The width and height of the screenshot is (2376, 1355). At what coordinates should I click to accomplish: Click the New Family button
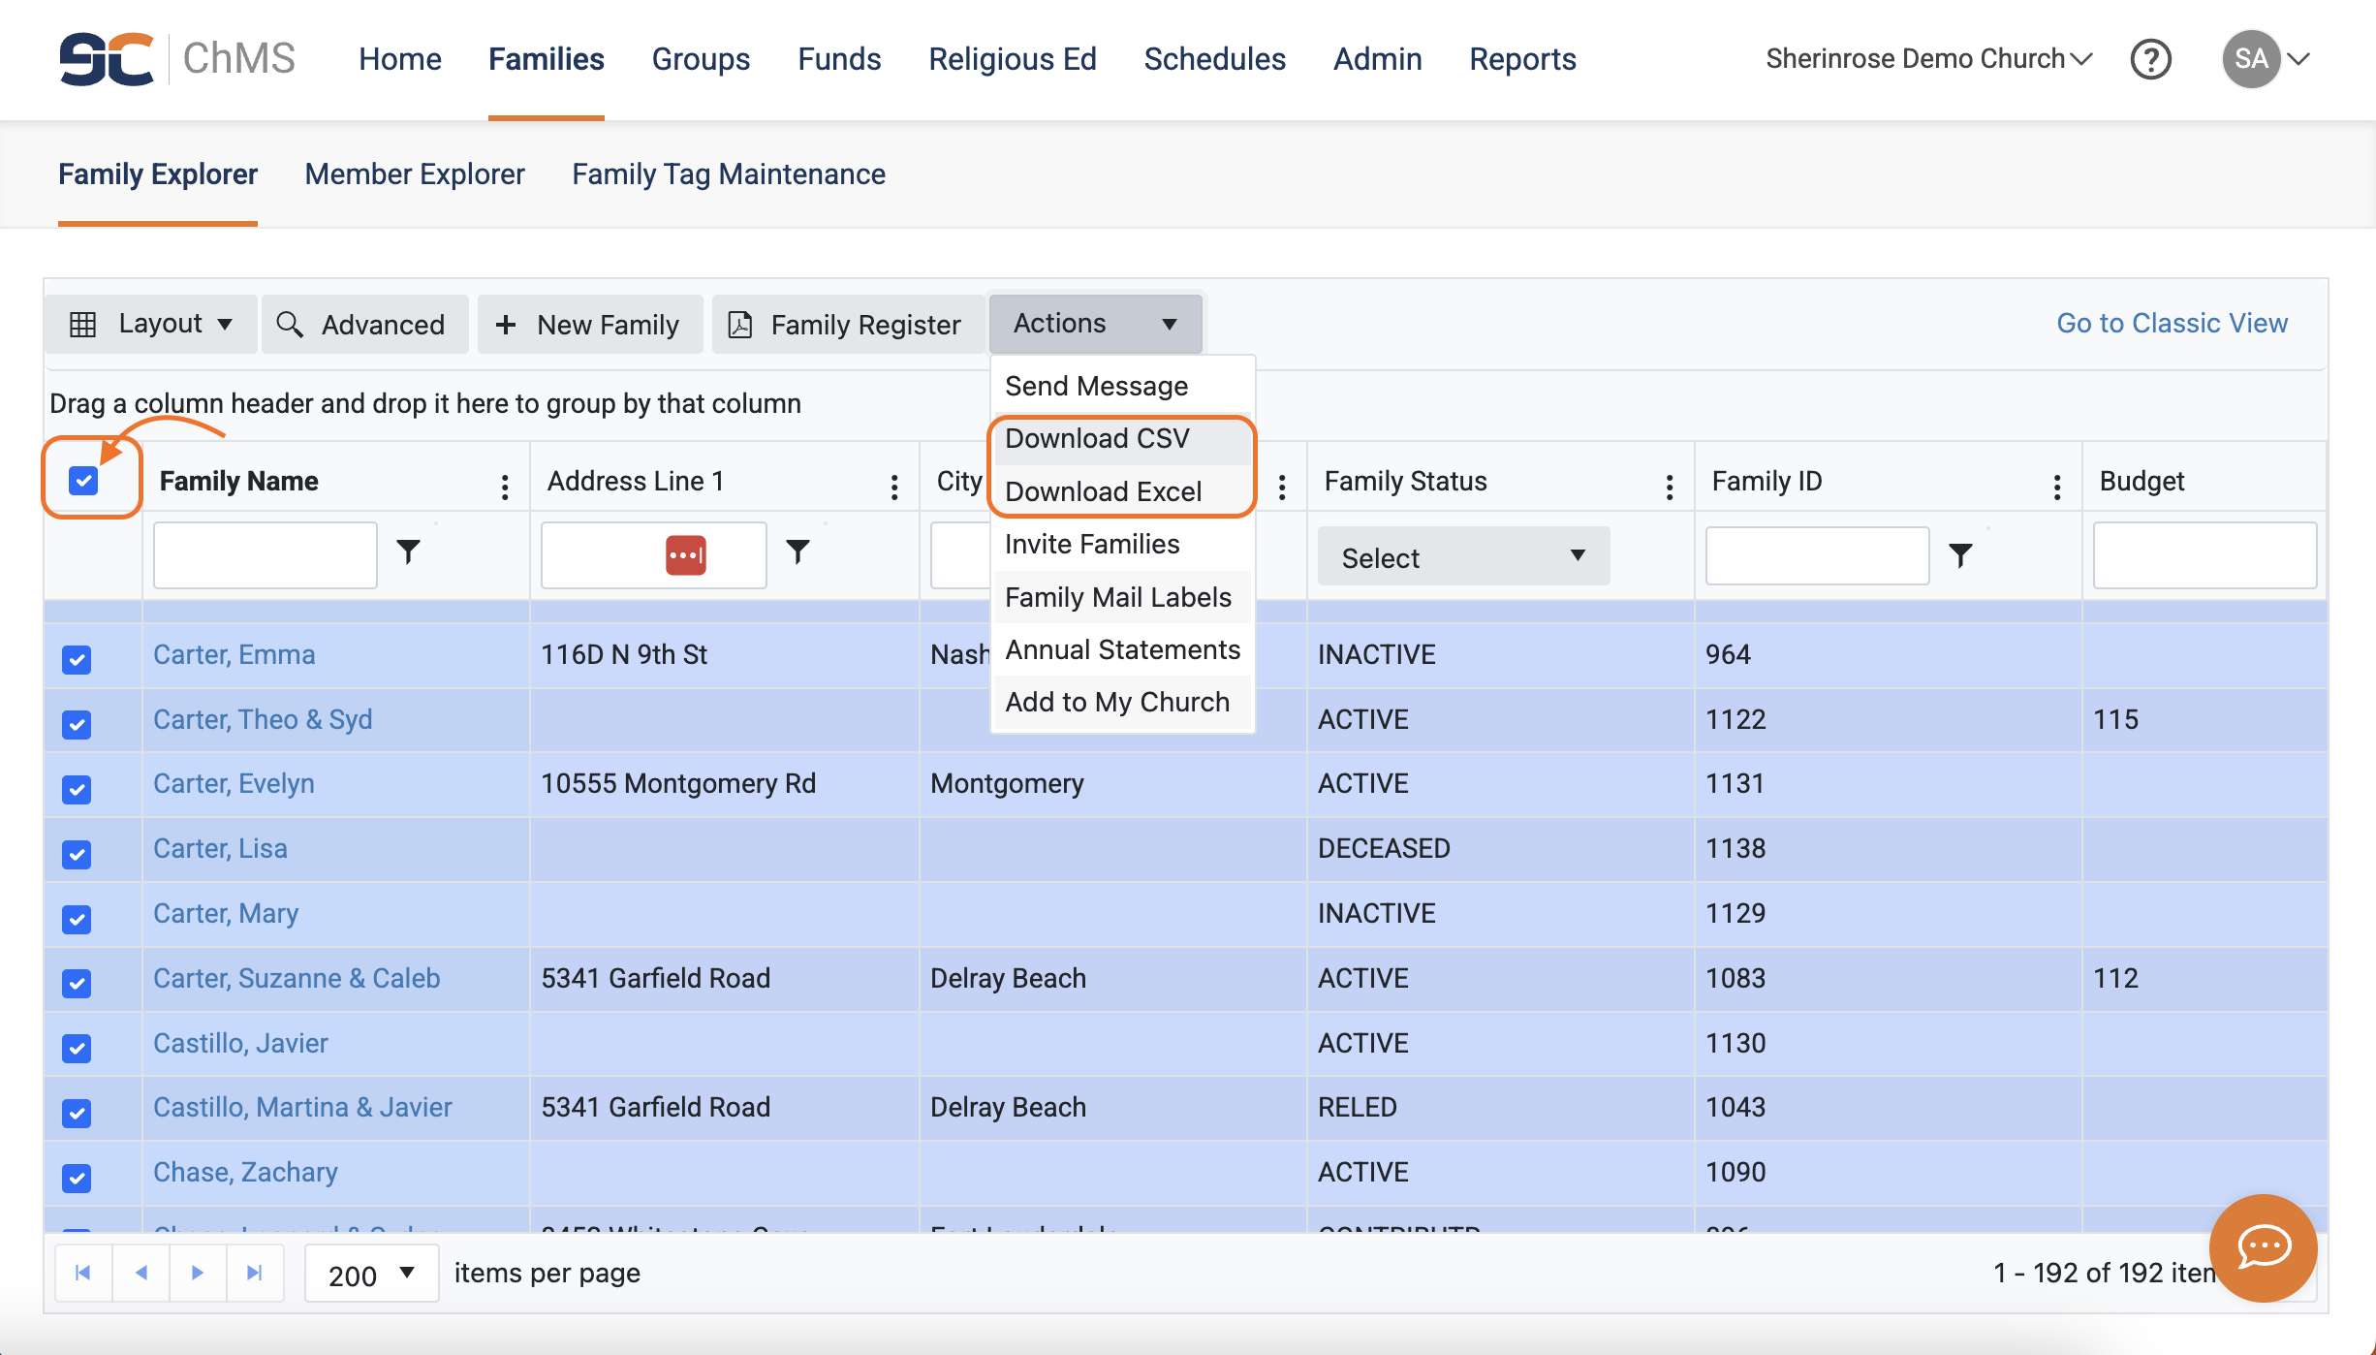[588, 325]
